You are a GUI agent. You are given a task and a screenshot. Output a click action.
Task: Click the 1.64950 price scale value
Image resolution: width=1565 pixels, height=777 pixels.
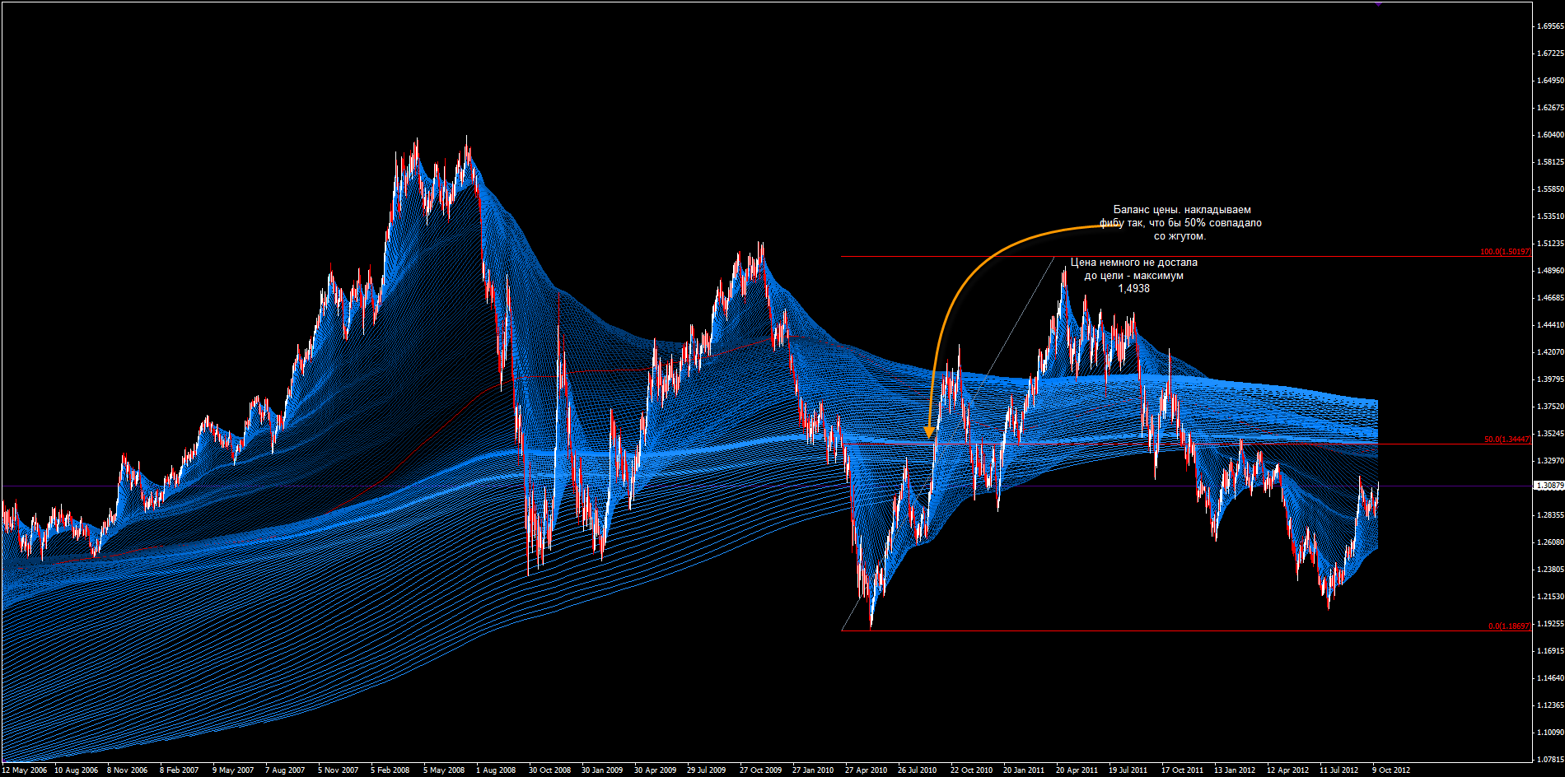pos(1550,81)
